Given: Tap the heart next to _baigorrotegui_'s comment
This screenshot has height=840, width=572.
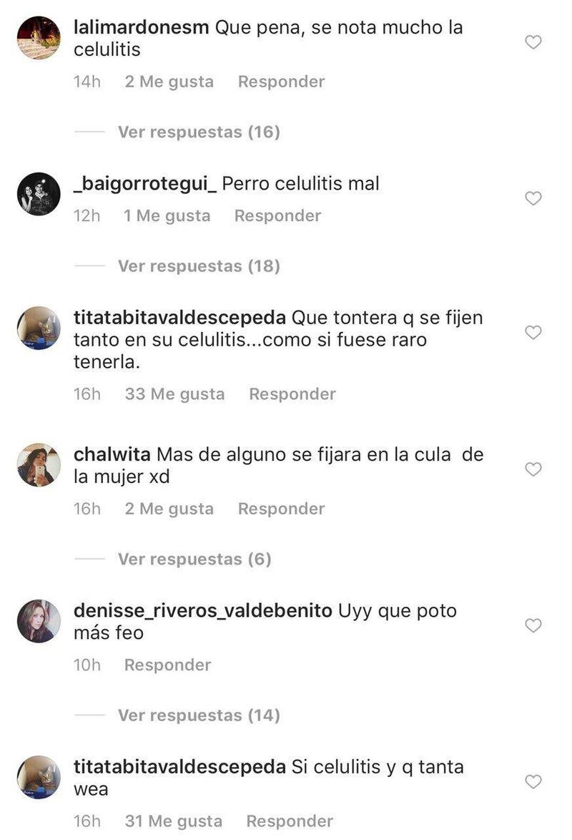Looking at the screenshot, I should click(x=533, y=198).
